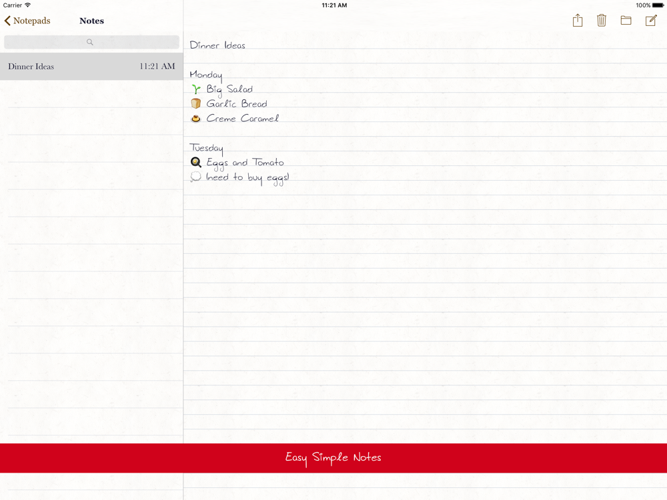Click the Garlic Bread line
667x500 pixels.
[237, 104]
